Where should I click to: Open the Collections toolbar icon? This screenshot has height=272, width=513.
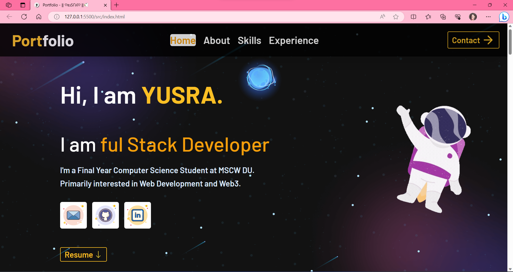tap(443, 17)
